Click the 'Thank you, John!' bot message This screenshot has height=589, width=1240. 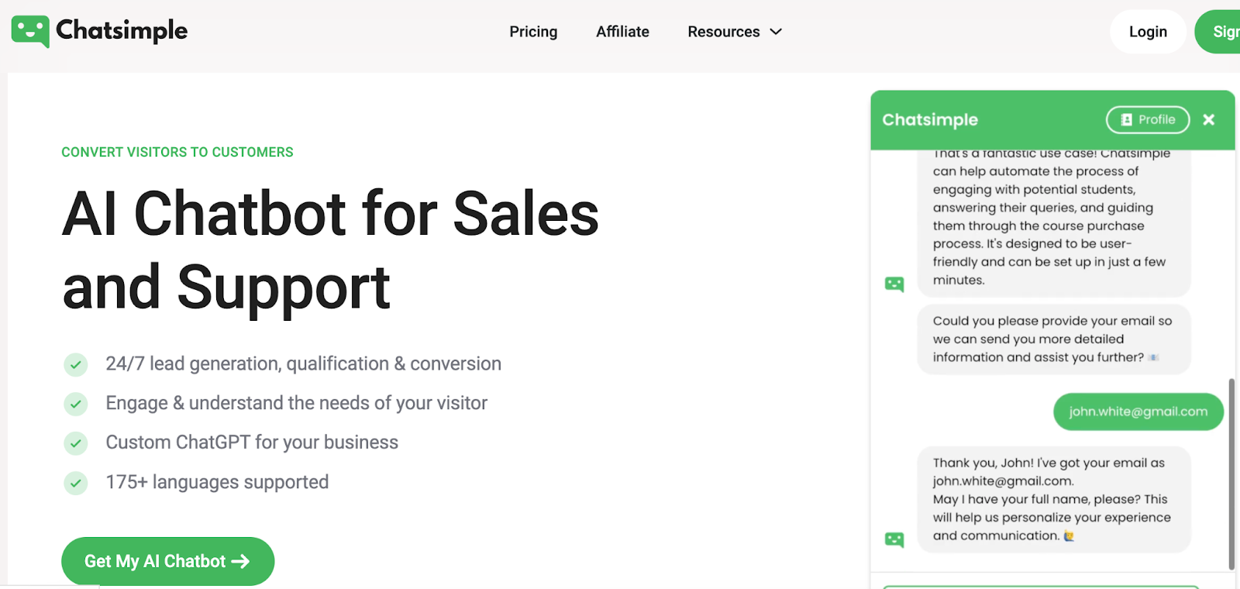coord(1054,499)
